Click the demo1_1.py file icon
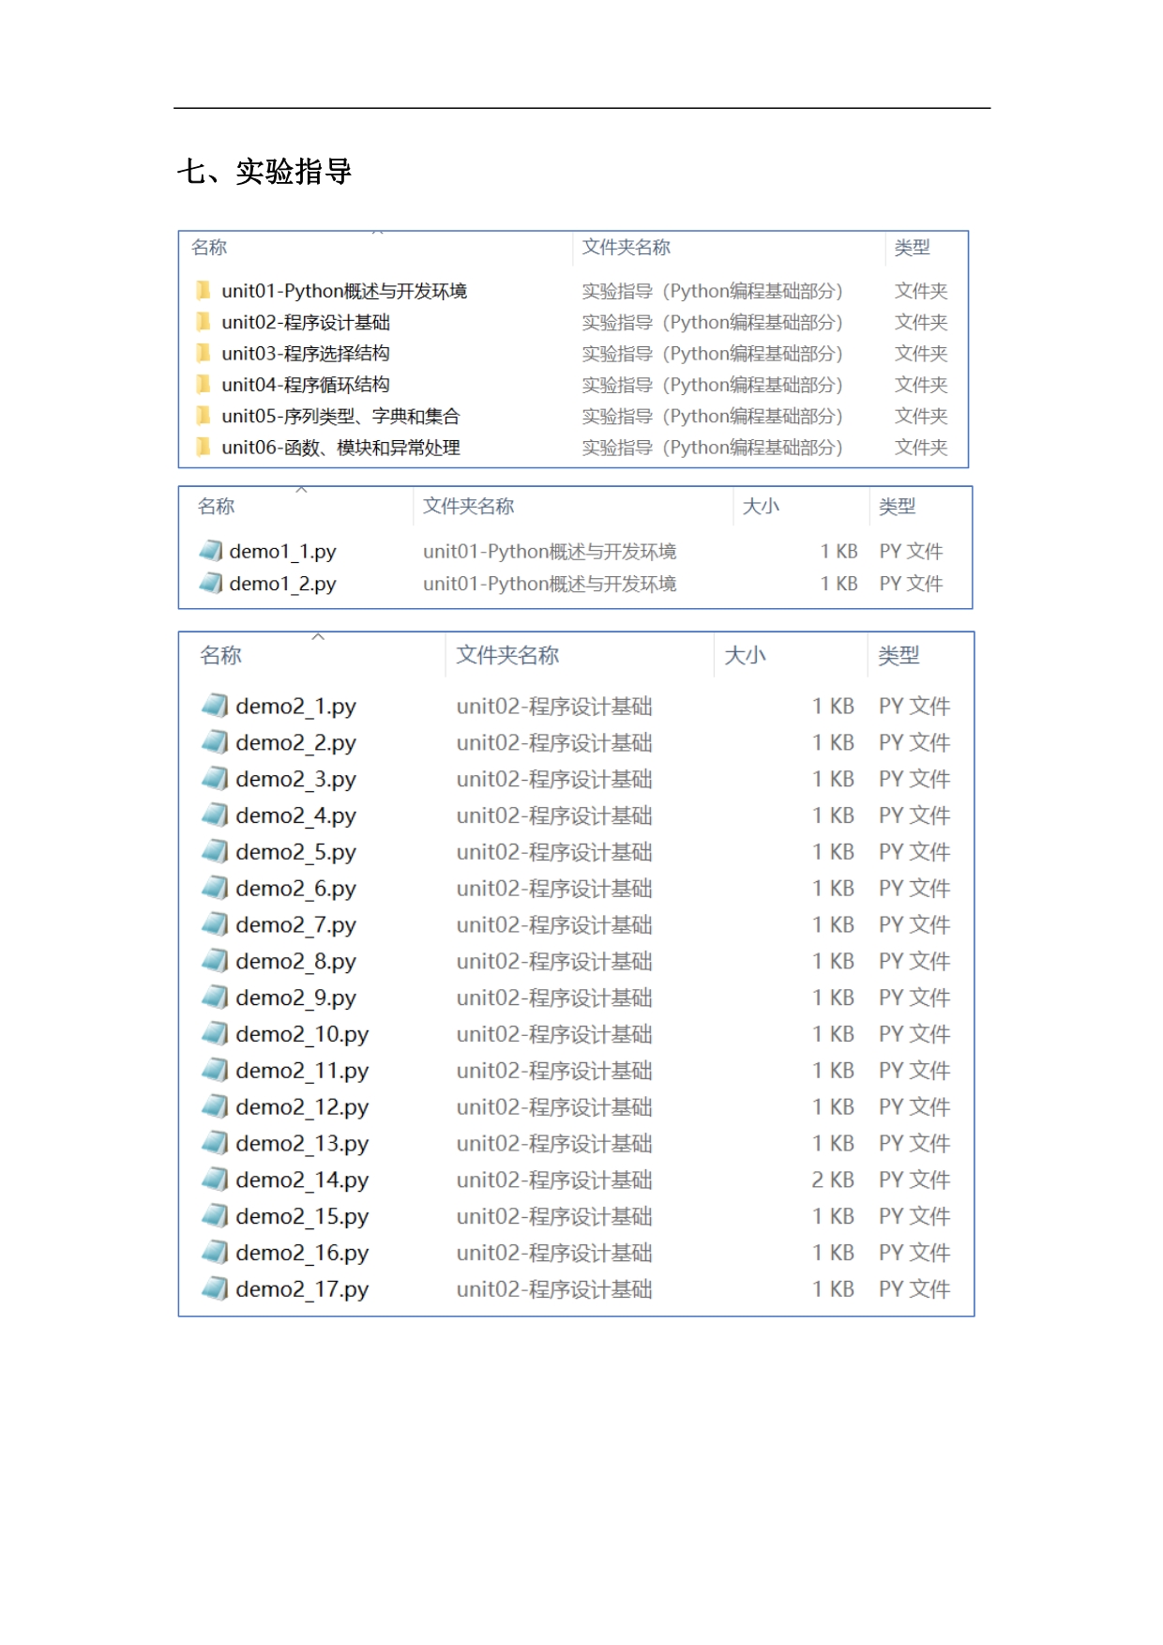Image resolution: width=1163 pixels, height=1645 pixels. 211,551
